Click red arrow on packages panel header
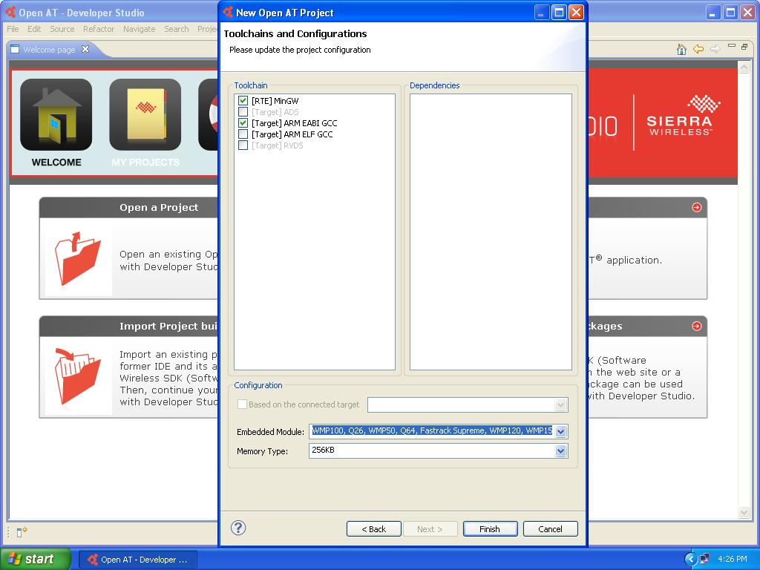This screenshot has height=570, width=760. point(696,327)
